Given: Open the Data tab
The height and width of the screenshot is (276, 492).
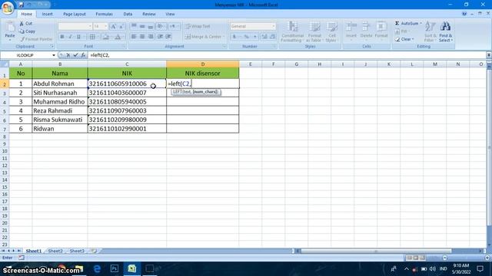Looking at the screenshot, I should coord(128,14).
